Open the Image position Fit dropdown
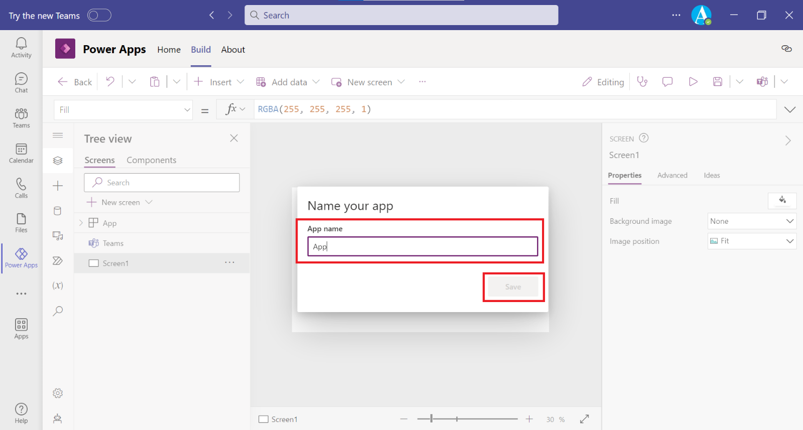 (751, 241)
